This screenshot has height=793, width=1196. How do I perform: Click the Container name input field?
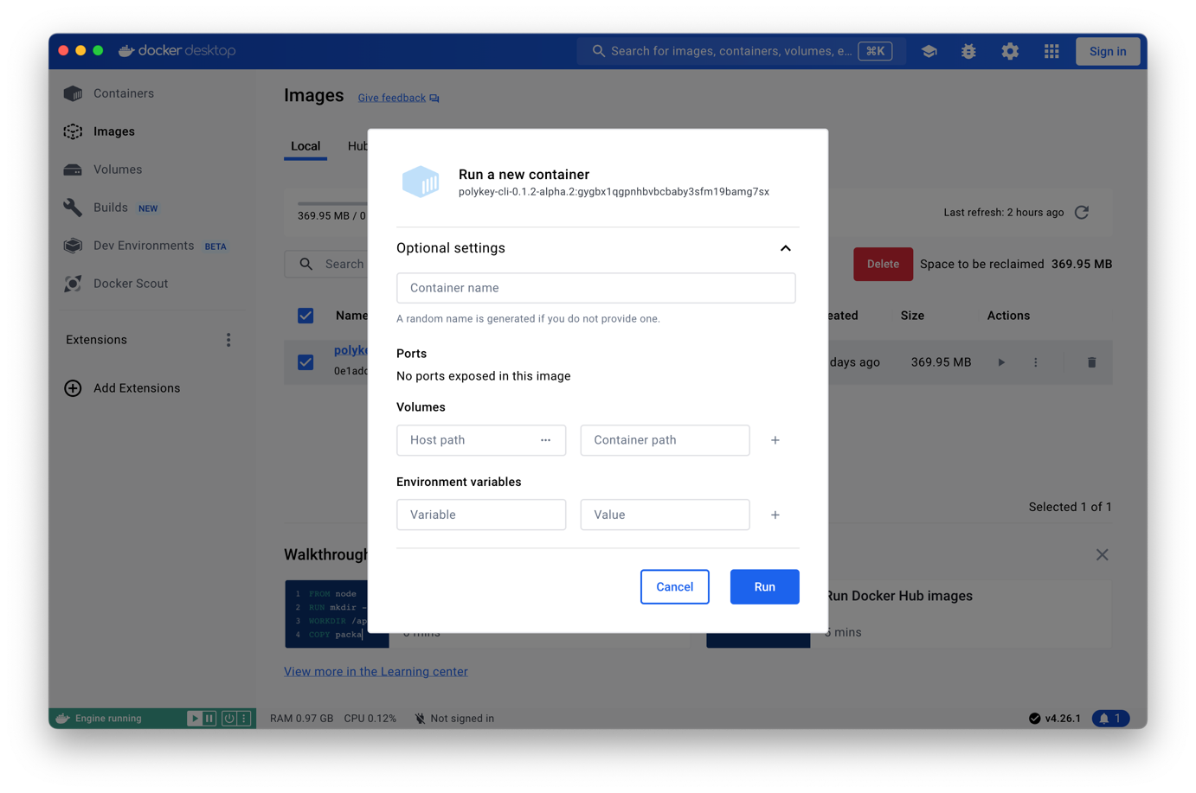pyautogui.click(x=595, y=288)
